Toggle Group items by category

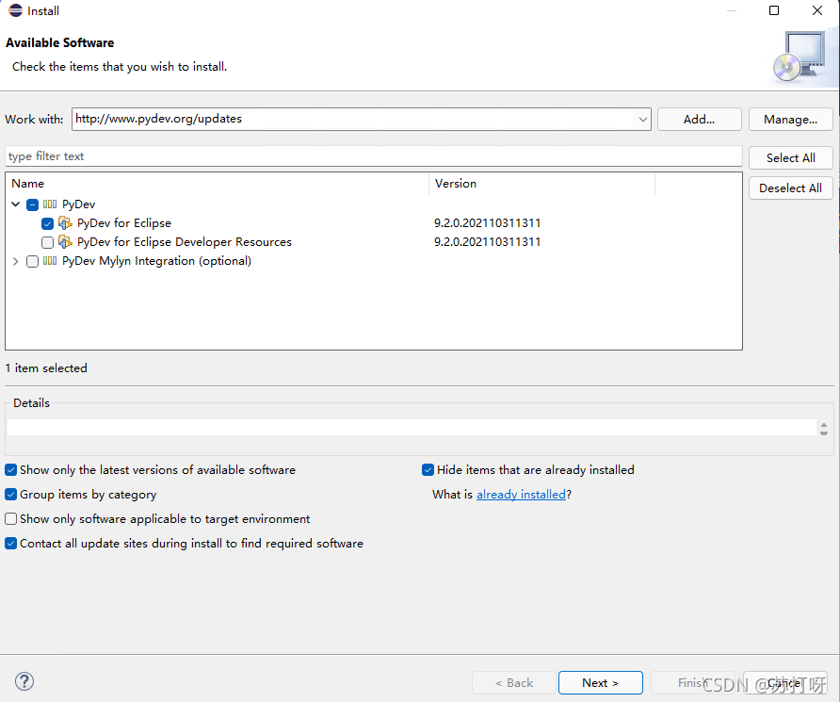10,494
